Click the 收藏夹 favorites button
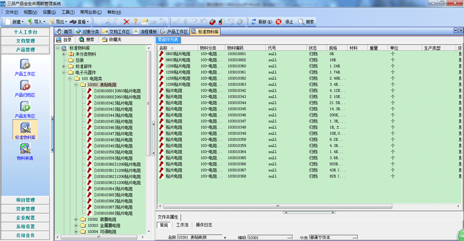 (112, 40)
